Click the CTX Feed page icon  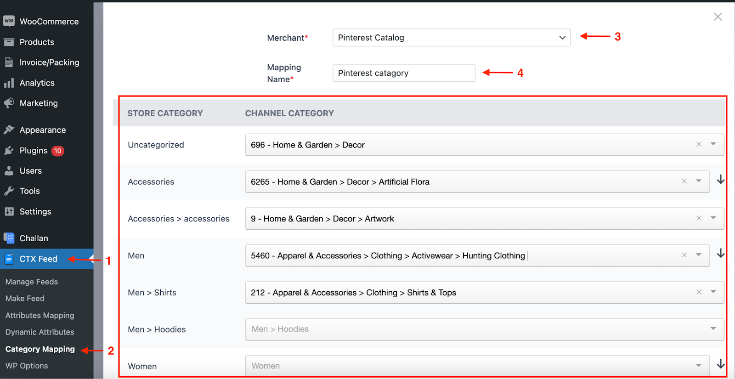coord(9,259)
